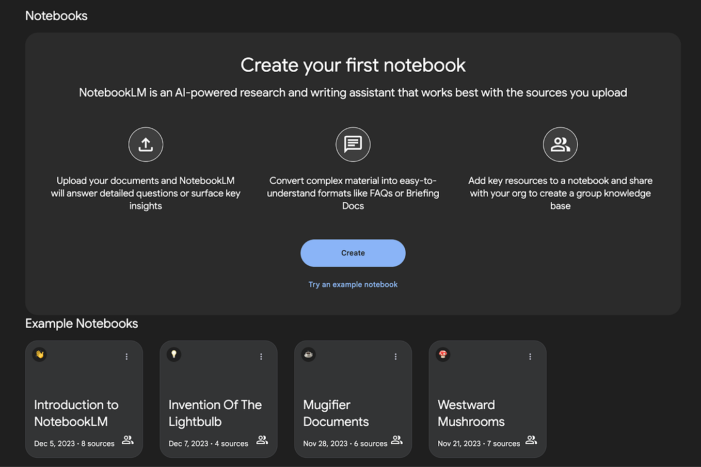
Task: Open the three-dot menu on Westward Mushrooms
Action: pyautogui.click(x=530, y=356)
